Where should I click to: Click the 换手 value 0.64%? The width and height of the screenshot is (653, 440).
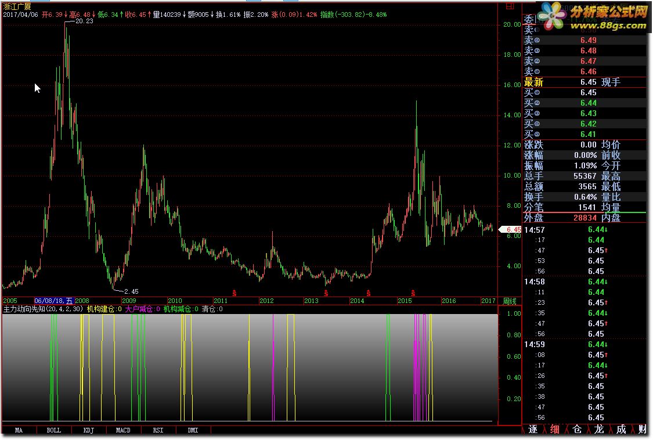(x=585, y=197)
